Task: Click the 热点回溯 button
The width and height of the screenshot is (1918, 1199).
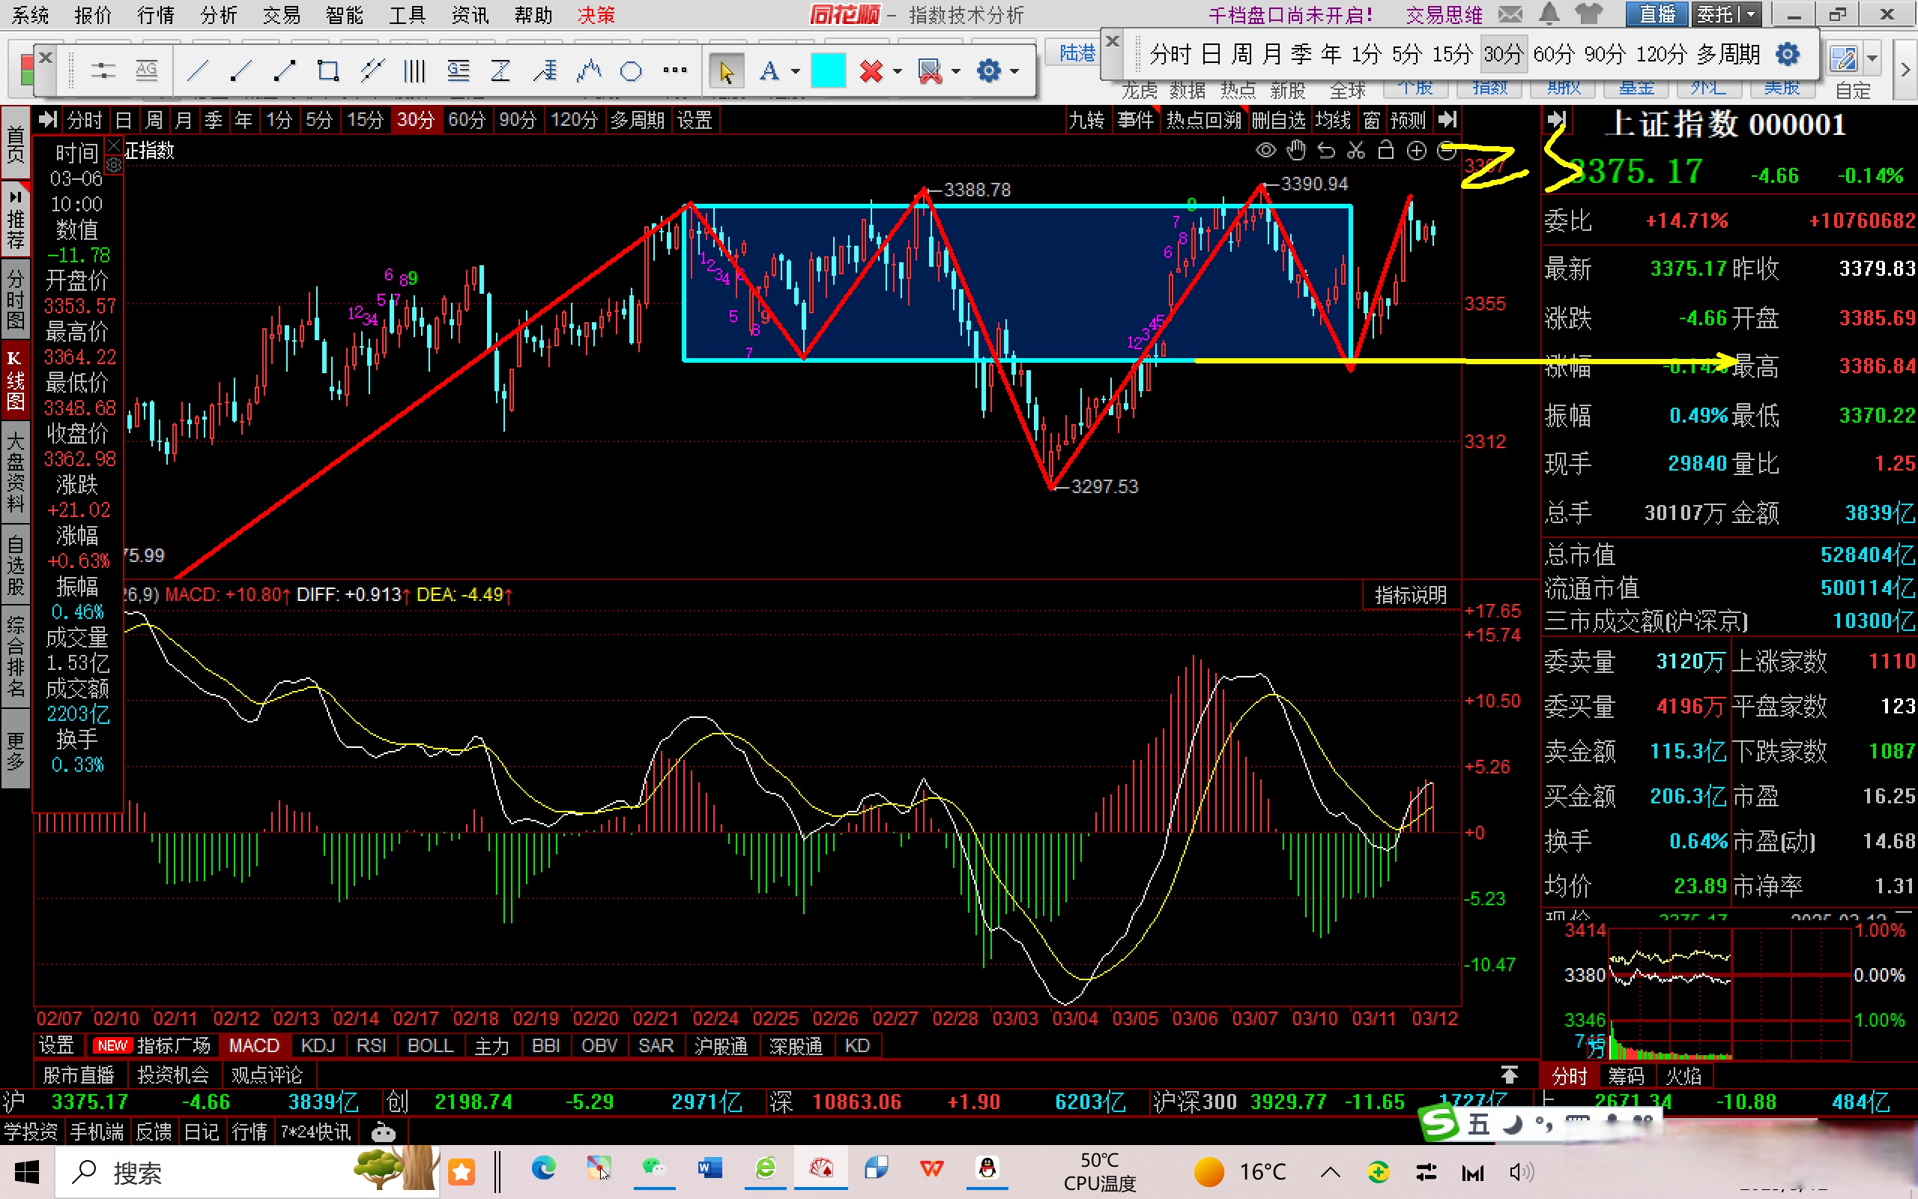Action: coord(1203,121)
